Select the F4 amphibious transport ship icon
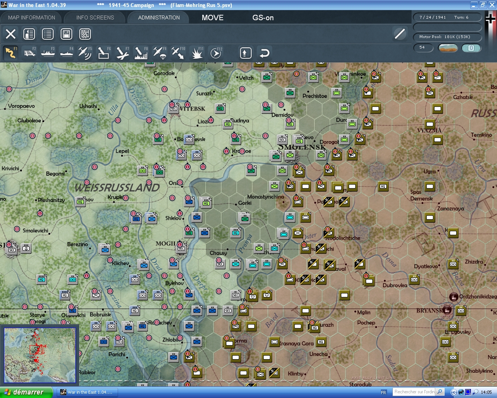This screenshot has width=497, height=398. (x=66, y=53)
